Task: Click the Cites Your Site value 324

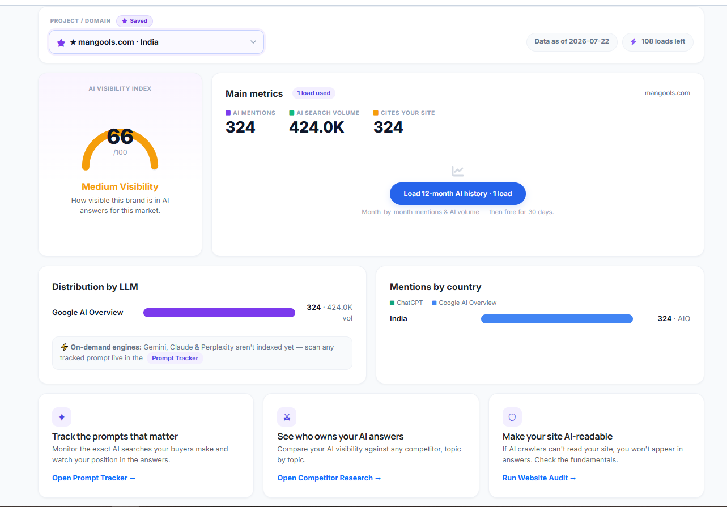Action: (x=388, y=127)
